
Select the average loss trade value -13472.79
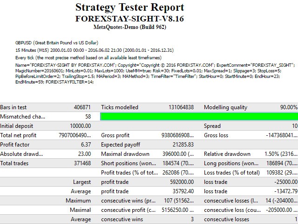[x=286, y=191]
